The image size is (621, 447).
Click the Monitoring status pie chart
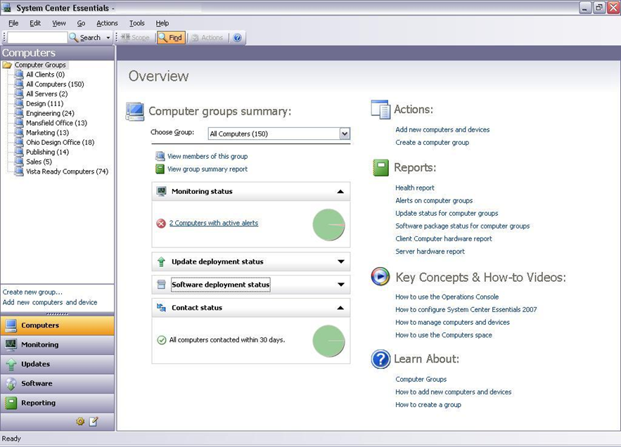point(328,225)
